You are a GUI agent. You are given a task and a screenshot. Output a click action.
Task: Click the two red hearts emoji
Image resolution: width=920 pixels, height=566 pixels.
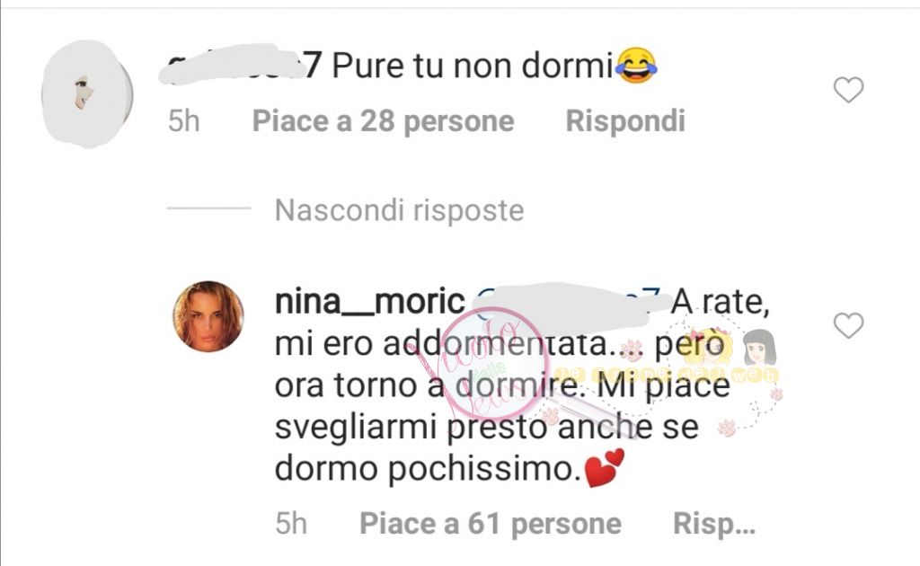[x=605, y=468]
